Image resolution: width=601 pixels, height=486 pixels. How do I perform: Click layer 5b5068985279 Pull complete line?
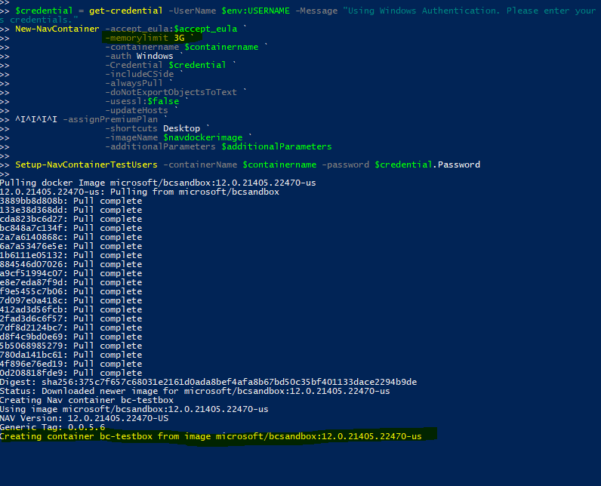71,346
